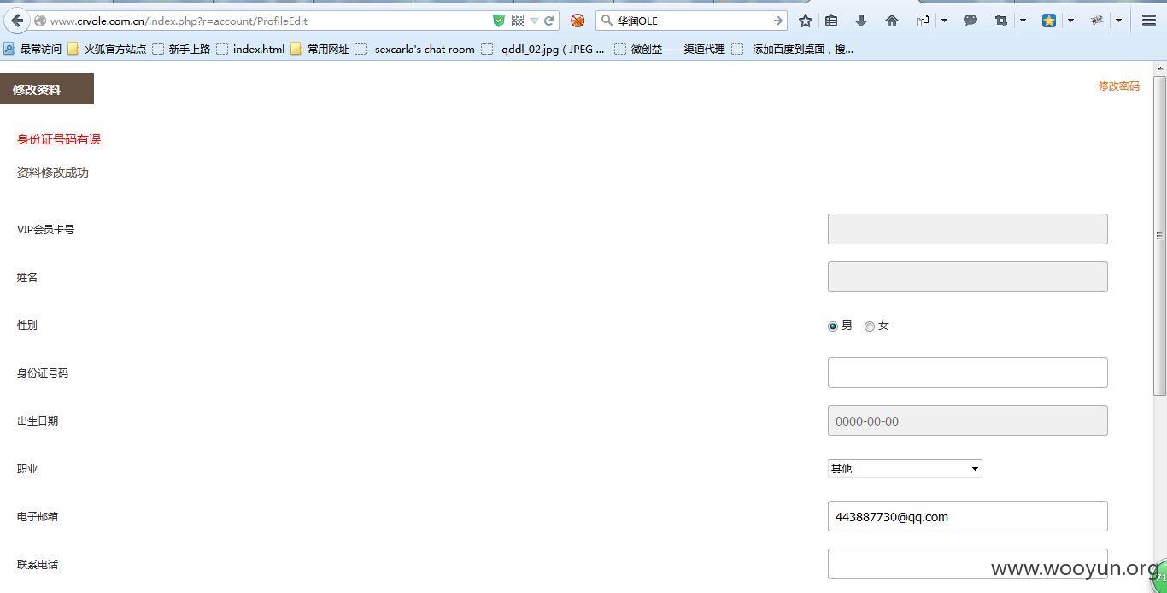Open the 新手上路 bookmark
Image resolution: width=1167 pixels, height=593 pixels.
pos(181,50)
